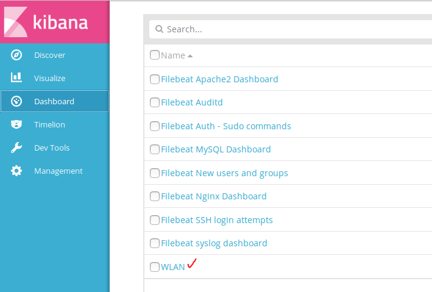Toggle the select-all checkbox beside Name
The image size is (432, 292).
click(155, 55)
